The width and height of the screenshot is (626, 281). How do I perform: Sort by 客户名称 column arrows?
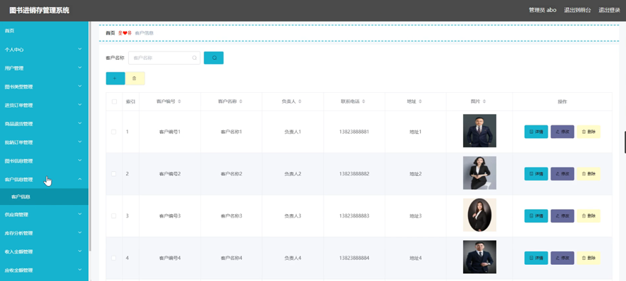240,101
